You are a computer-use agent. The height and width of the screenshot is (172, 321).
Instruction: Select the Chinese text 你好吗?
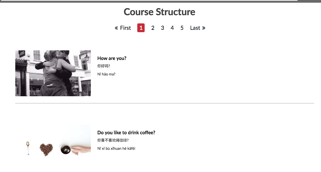click(104, 66)
